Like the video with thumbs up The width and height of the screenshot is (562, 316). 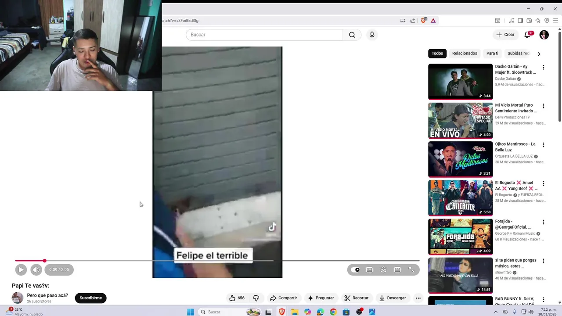[x=237, y=298]
